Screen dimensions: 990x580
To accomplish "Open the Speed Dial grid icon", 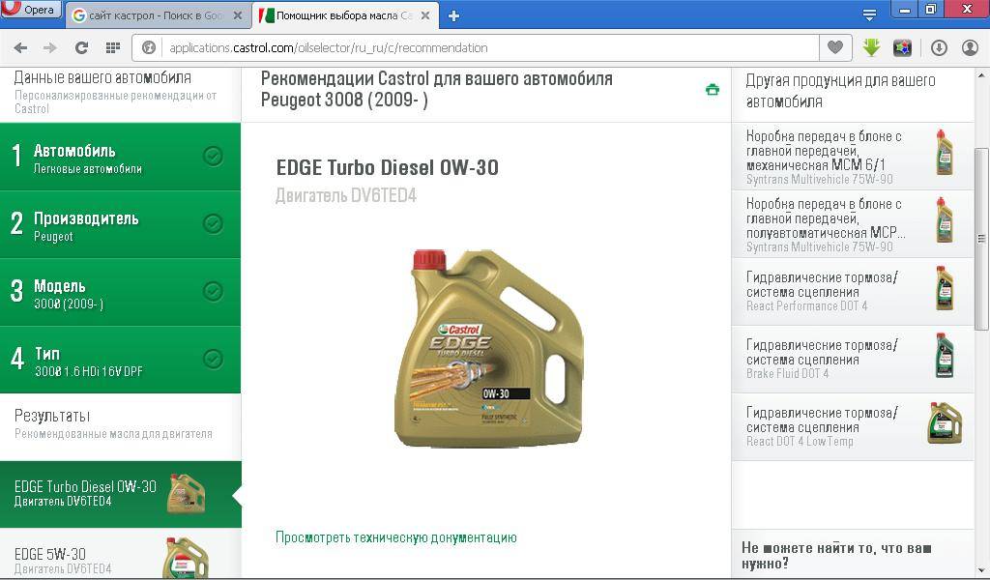I will 113,47.
